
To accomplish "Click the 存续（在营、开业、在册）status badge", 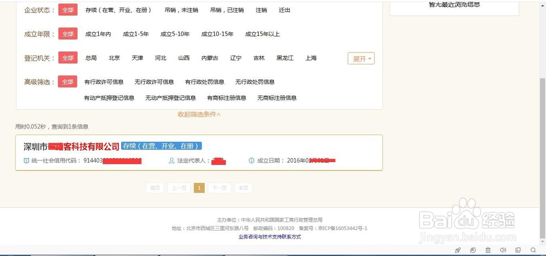I will click(x=162, y=146).
